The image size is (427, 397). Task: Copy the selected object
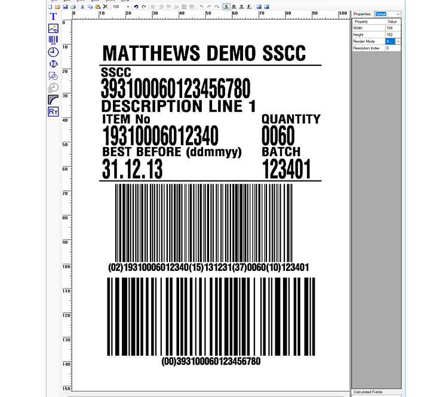tap(90, 7)
